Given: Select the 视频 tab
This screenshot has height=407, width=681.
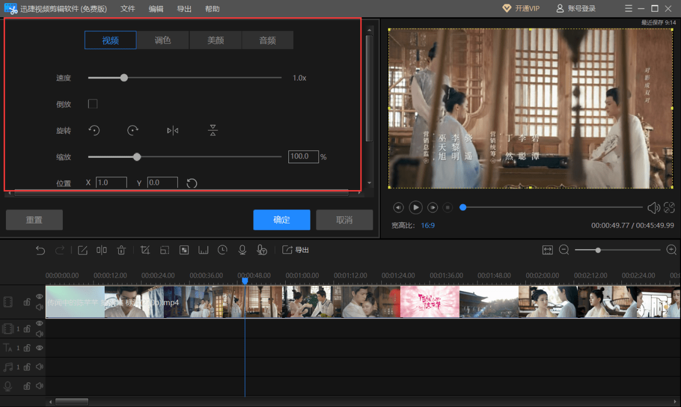Looking at the screenshot, I should [111, 40].
